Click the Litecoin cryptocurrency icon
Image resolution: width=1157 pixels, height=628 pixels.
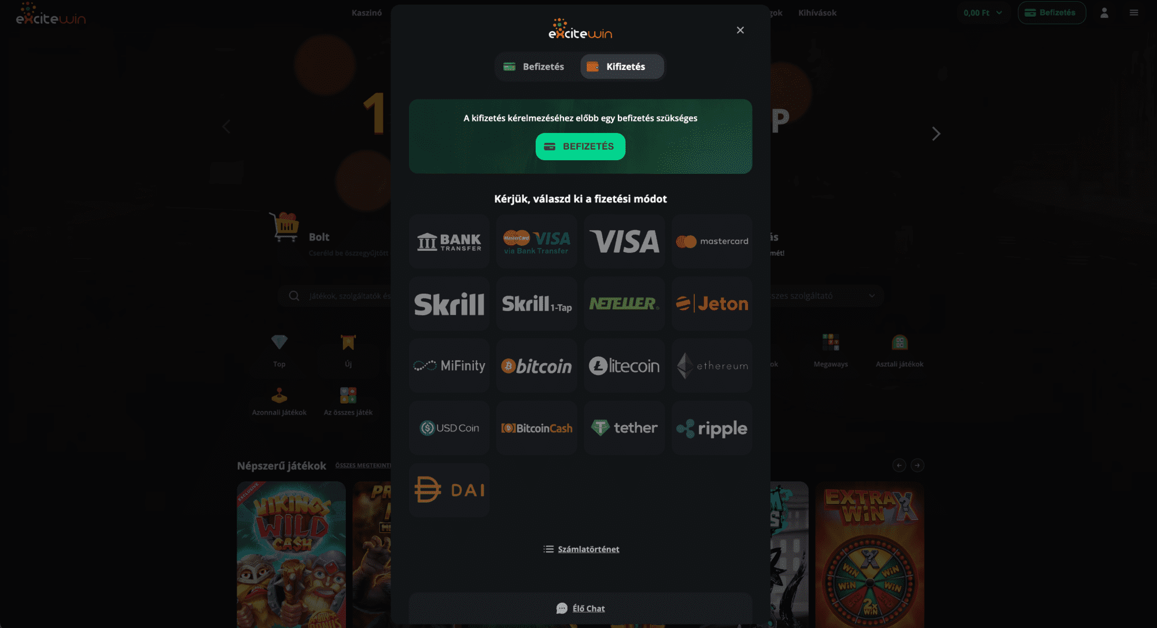(624, 365)
